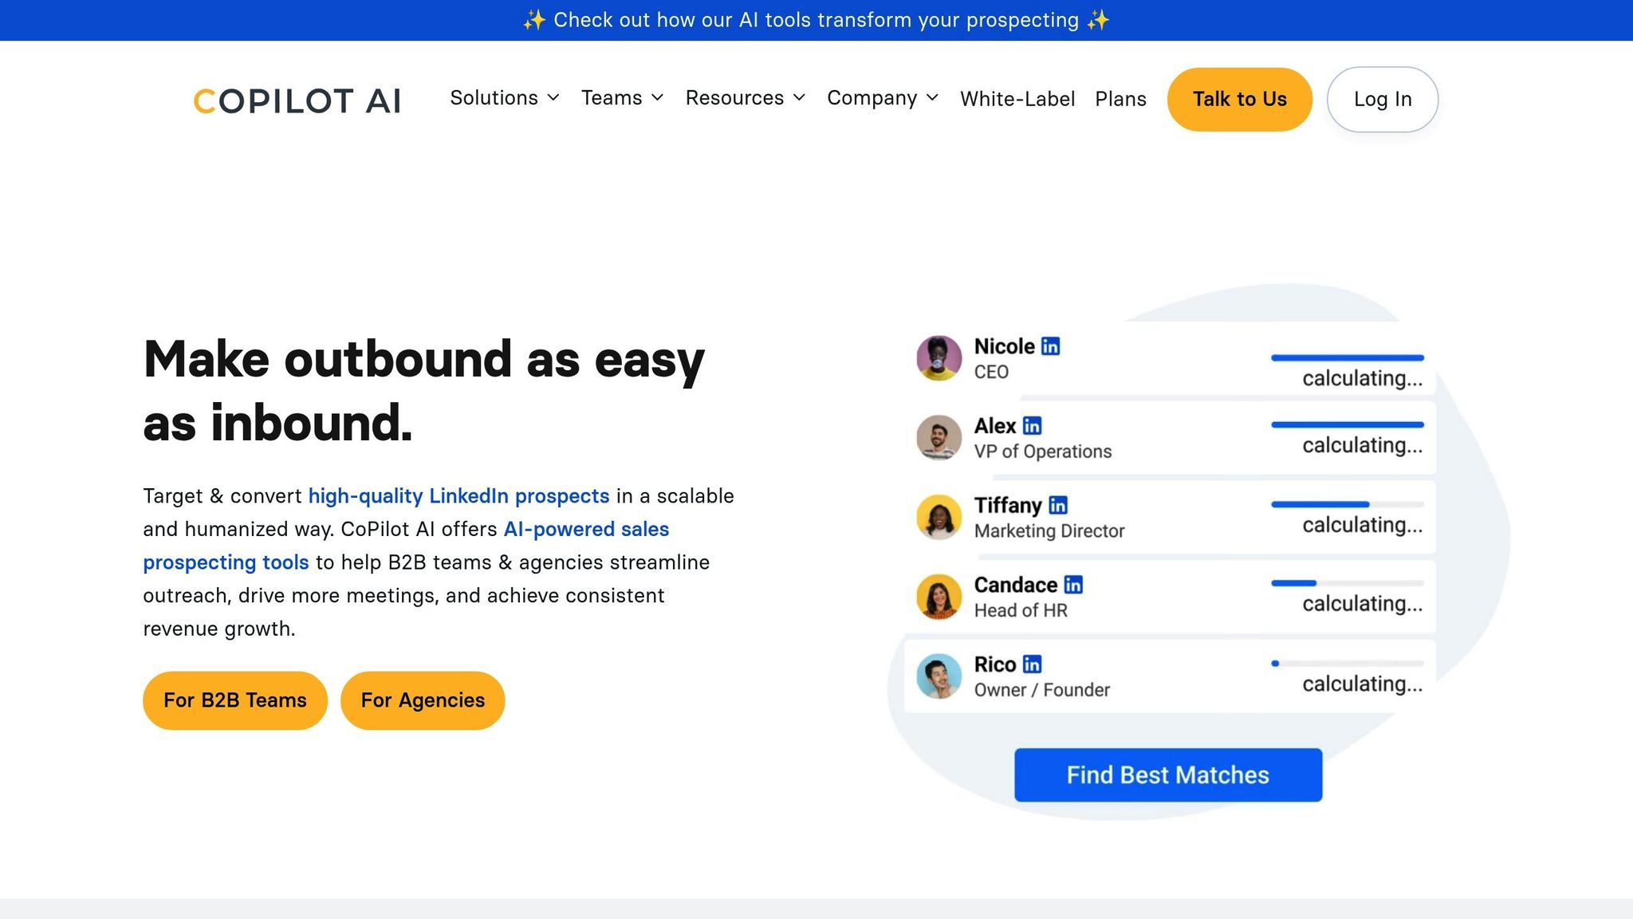The image size is (1633, 919).
Task: Click the CoPilot AI logo
Action: point(297,101)
